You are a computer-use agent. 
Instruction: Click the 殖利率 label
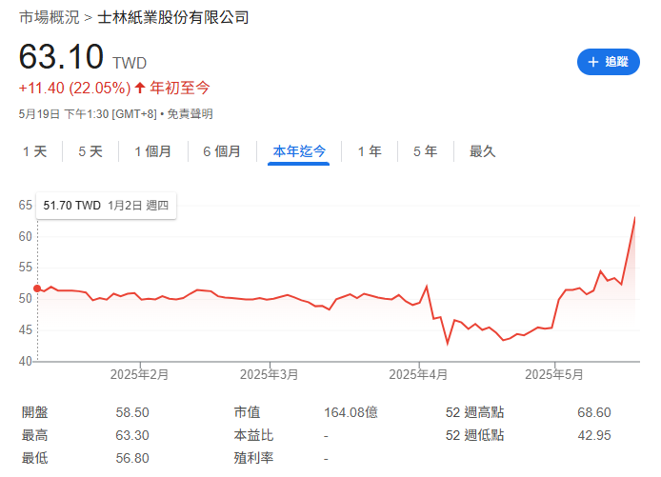253,458
